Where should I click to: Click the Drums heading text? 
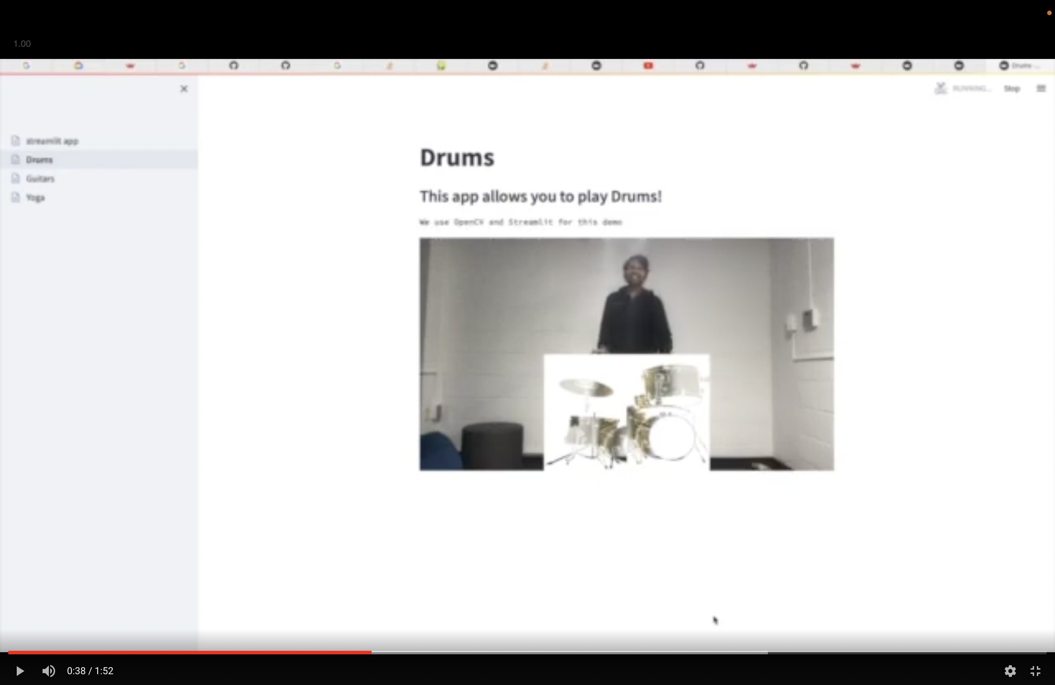457,158
